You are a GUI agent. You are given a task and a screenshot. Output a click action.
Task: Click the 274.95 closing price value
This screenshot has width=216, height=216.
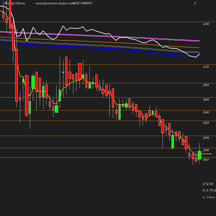pos(208,184)
